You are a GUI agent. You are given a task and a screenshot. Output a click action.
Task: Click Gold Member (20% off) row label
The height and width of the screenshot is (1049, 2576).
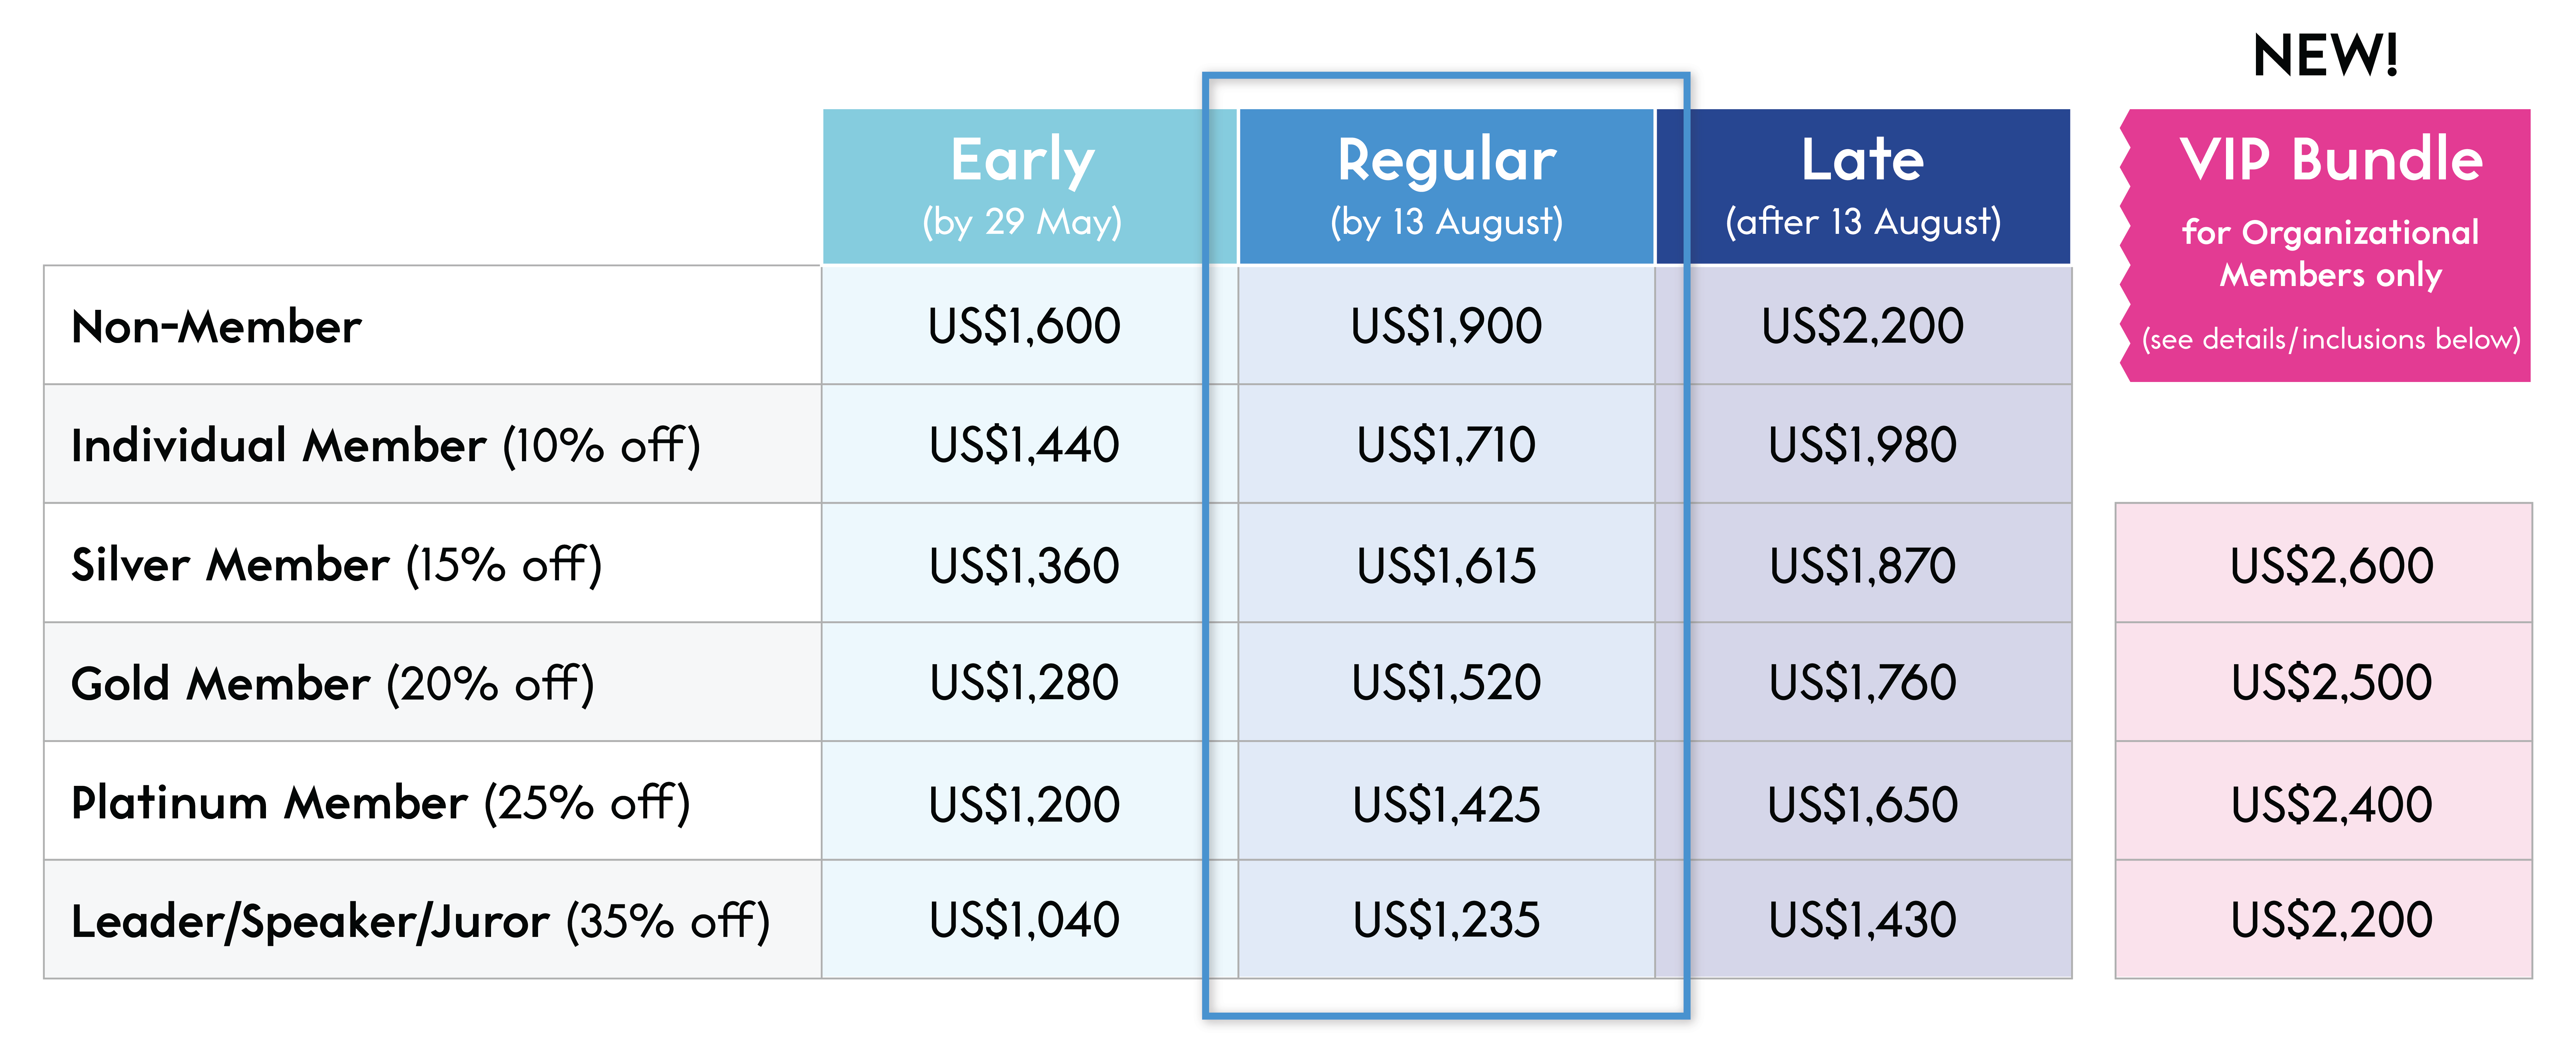pos(333,684)
